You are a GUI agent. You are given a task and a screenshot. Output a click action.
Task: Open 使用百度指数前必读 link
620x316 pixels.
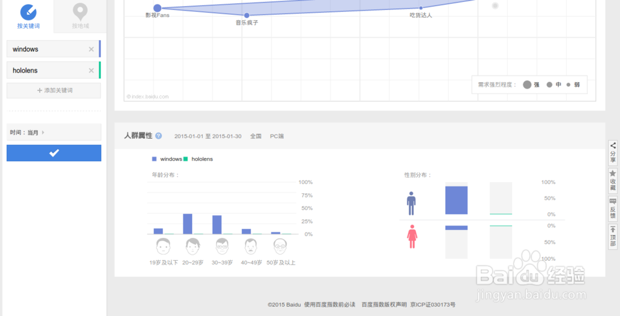(329, 305)
